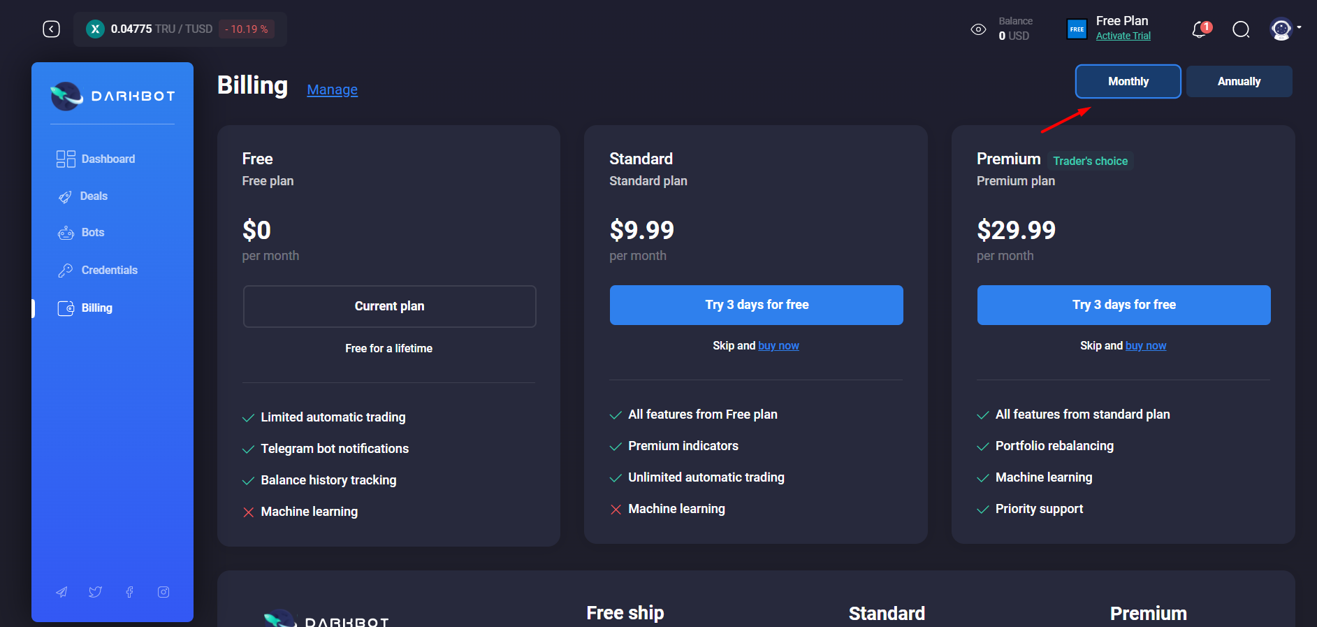Open Credentials in sidebar
1317x627 pixels.
pos(110,270)
